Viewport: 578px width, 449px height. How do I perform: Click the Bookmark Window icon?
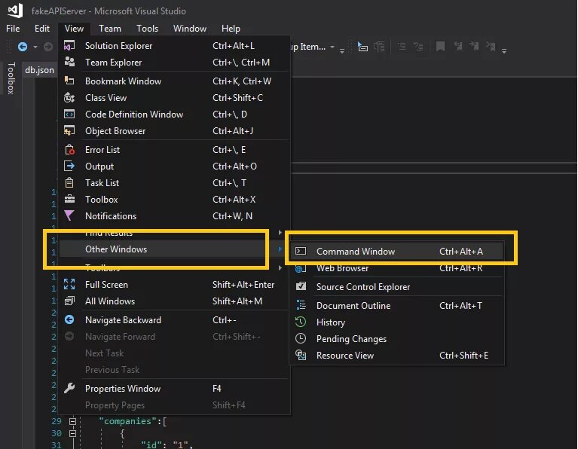[69, 81]
